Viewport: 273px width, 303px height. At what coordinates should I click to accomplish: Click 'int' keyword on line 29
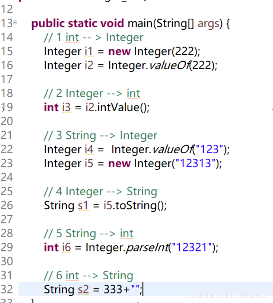[x=51, y=247]
